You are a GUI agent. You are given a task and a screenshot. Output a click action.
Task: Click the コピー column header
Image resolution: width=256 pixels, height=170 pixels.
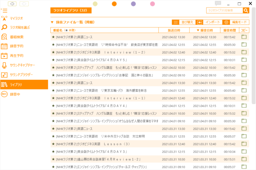click(x=244, y=30)
